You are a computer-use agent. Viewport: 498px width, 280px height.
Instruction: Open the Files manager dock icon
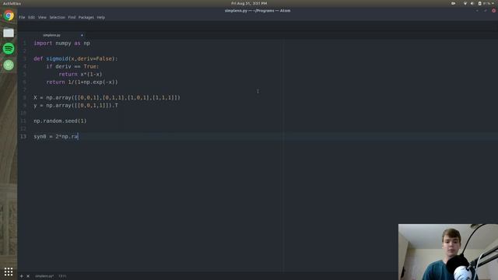9,33
